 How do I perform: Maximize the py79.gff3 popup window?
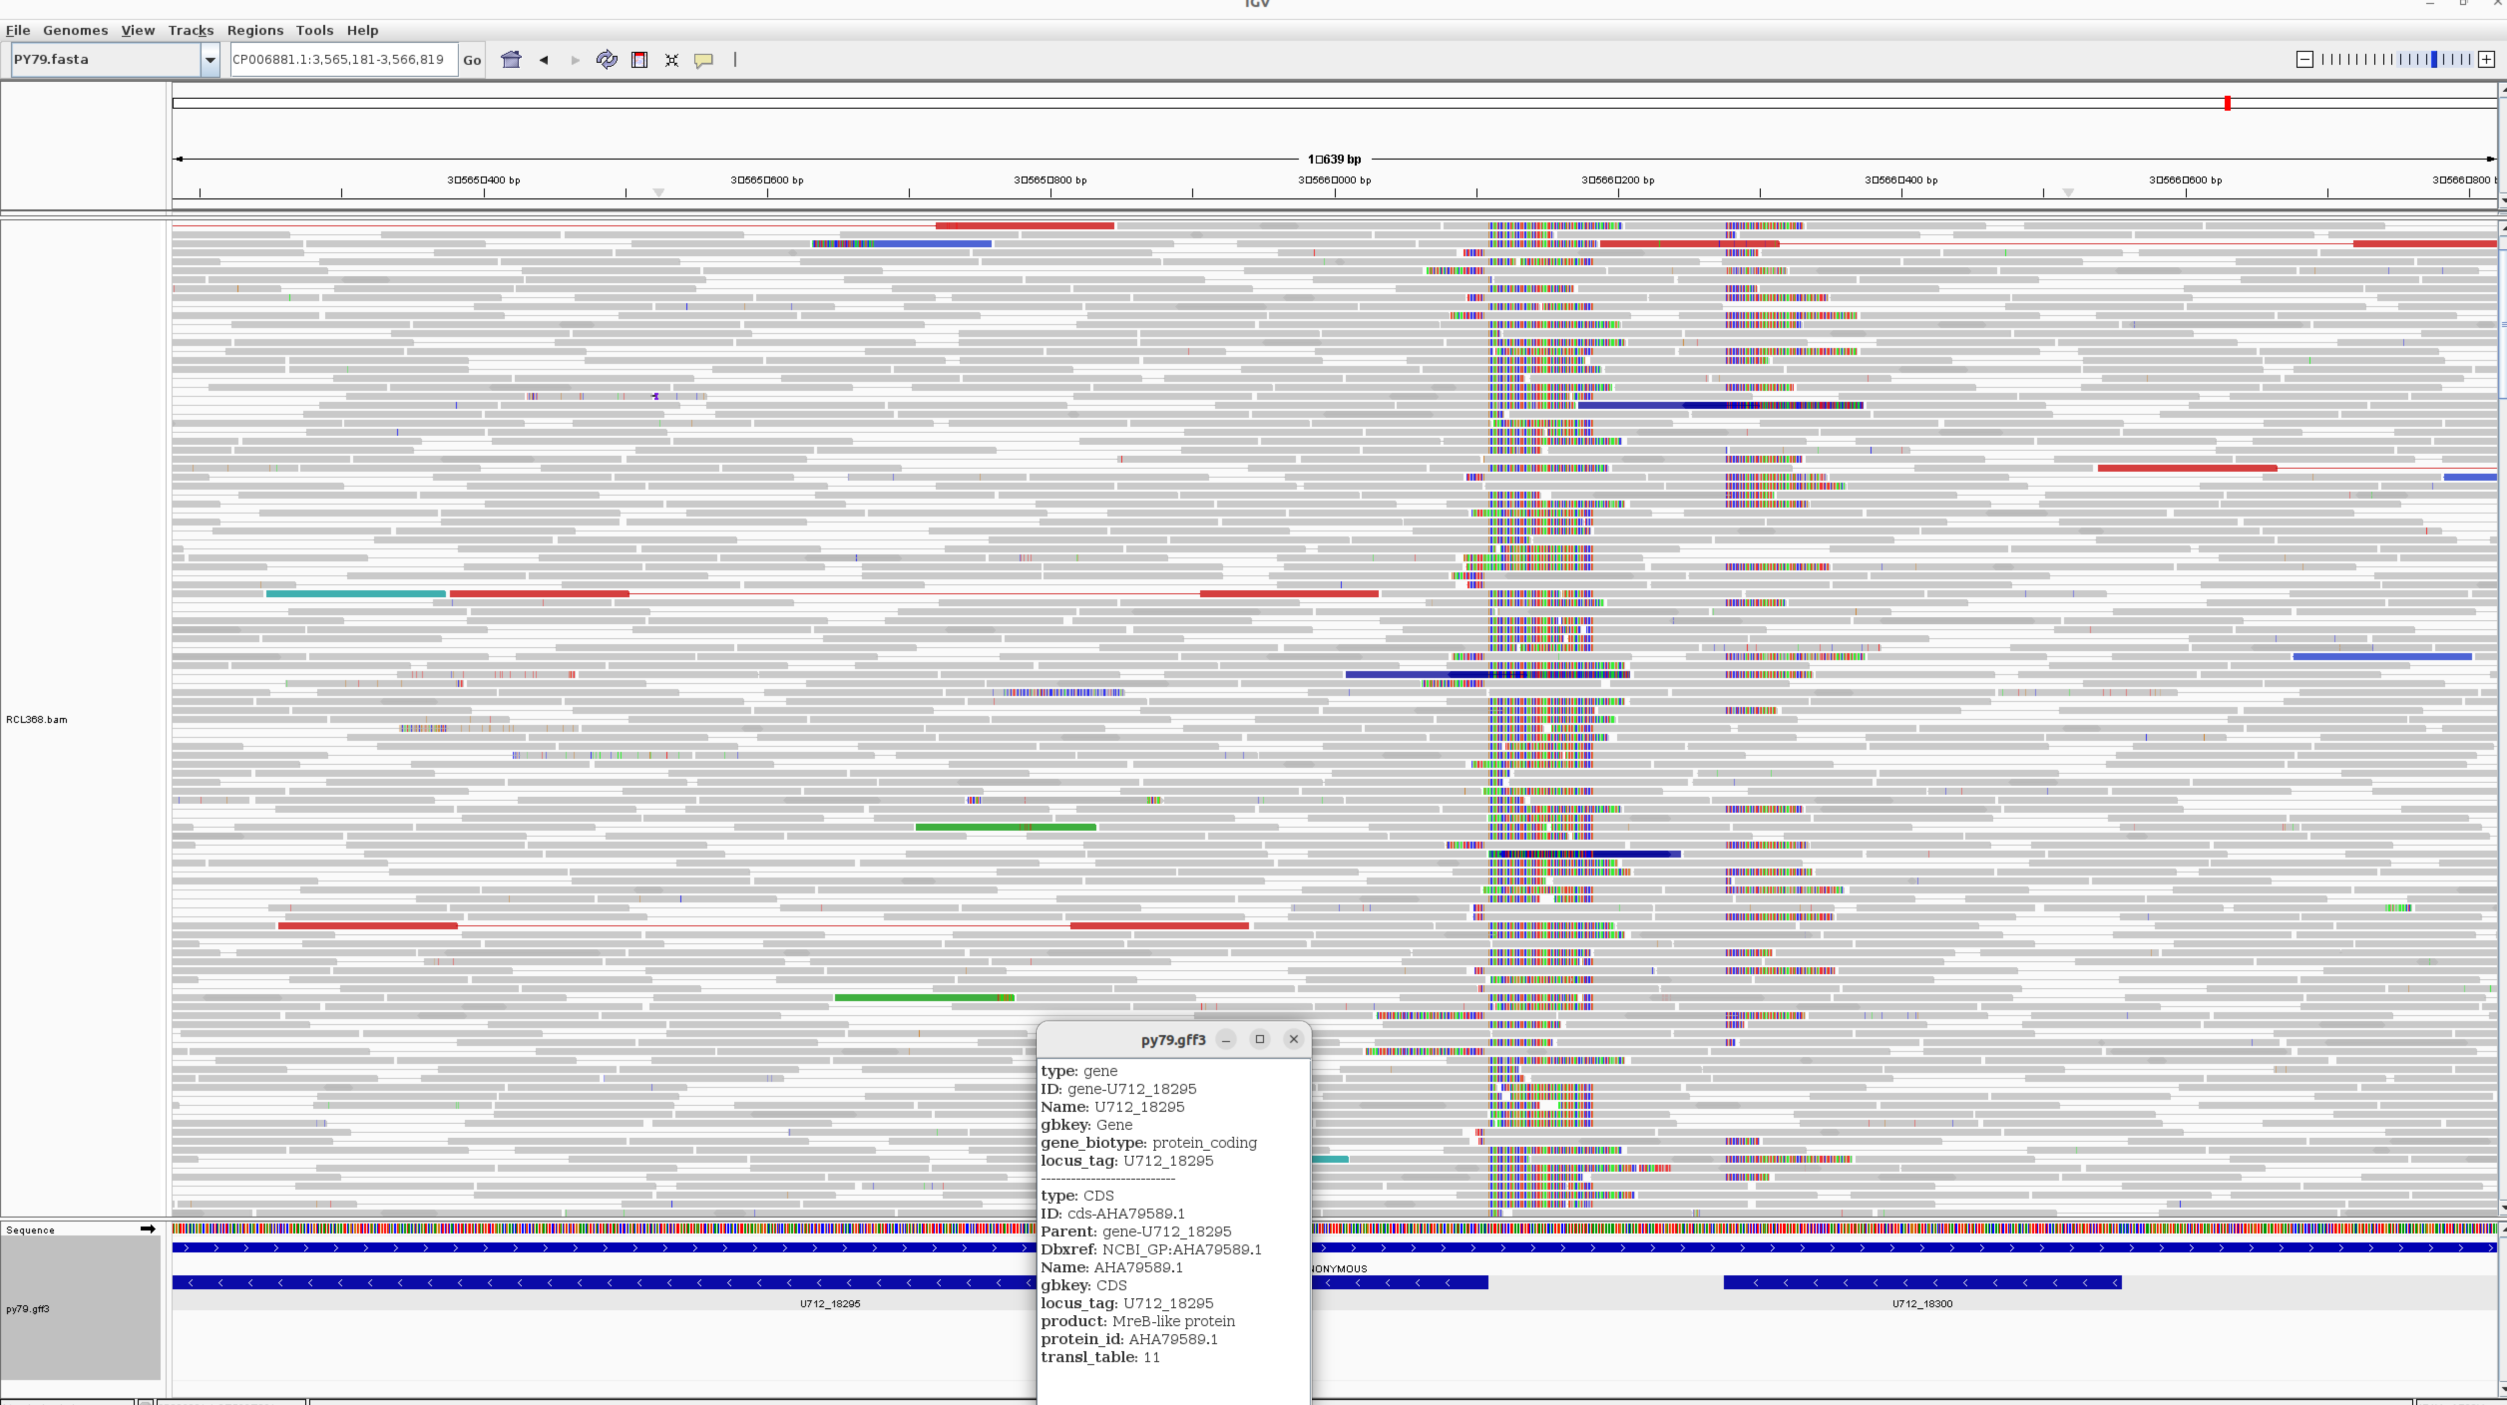point(1259,1039)
